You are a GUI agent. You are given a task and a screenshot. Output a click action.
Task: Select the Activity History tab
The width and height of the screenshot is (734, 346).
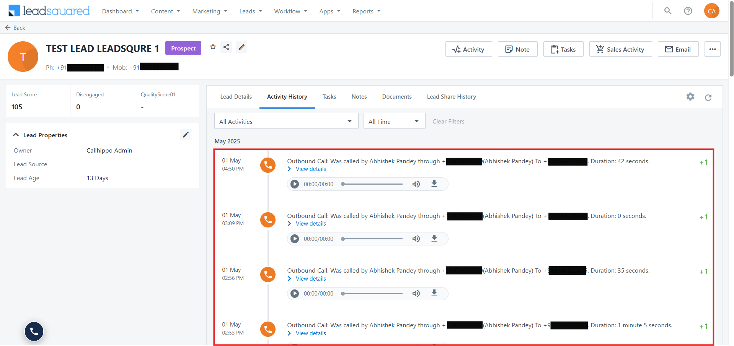pyautogui.click(x=287, y=97)
